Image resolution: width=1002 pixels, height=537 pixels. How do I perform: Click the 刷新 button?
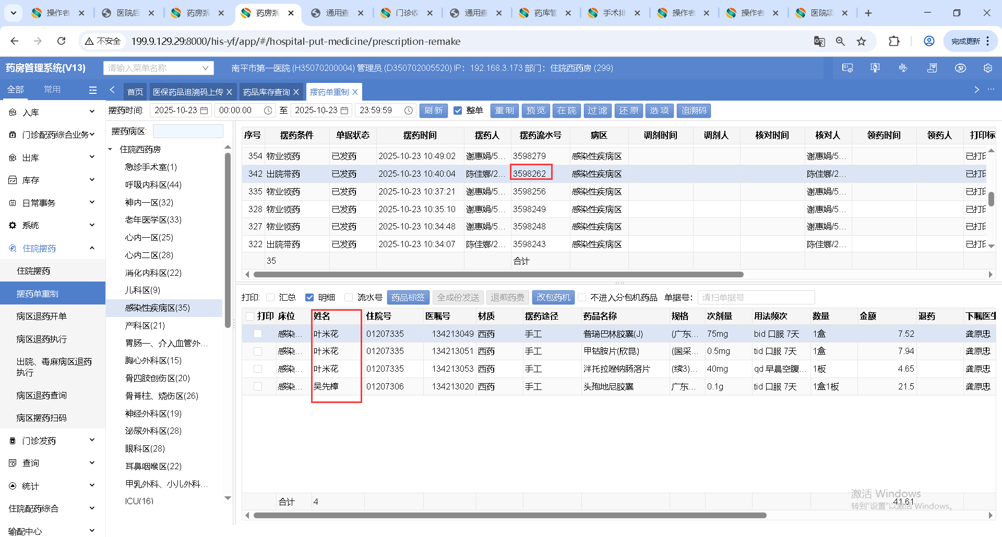click(x=434, y=111)
